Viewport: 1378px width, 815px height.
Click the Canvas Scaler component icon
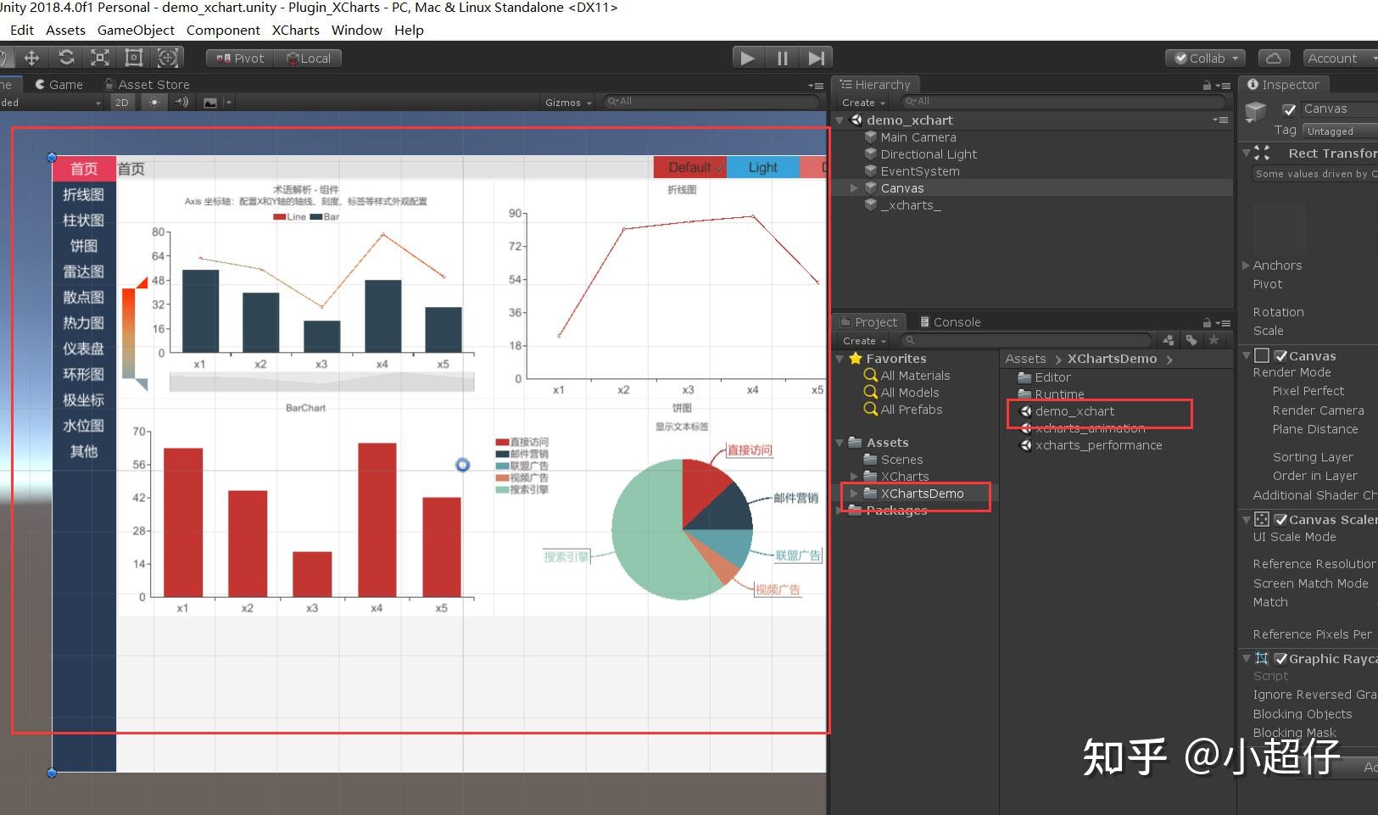[x=1262, y=519]
